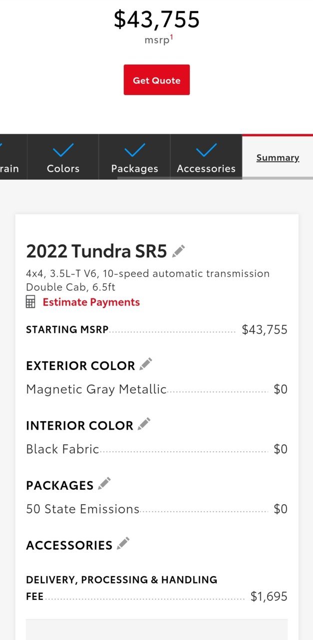The width and height of the screenshot is (313, 640).
Task: Edit Accessories using the pencil icon
Action: pos(123,544)
